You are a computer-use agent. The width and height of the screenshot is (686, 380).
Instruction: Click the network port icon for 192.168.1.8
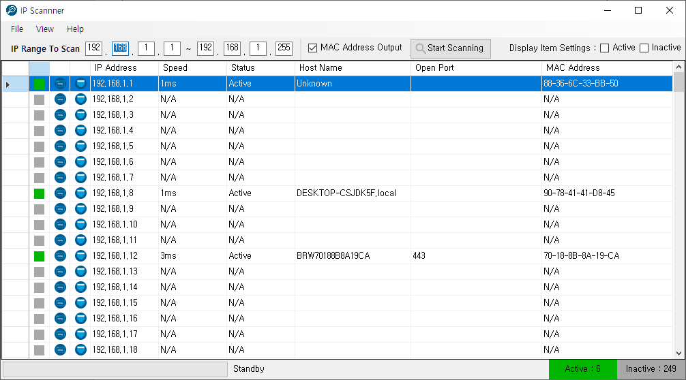point(80,193)
